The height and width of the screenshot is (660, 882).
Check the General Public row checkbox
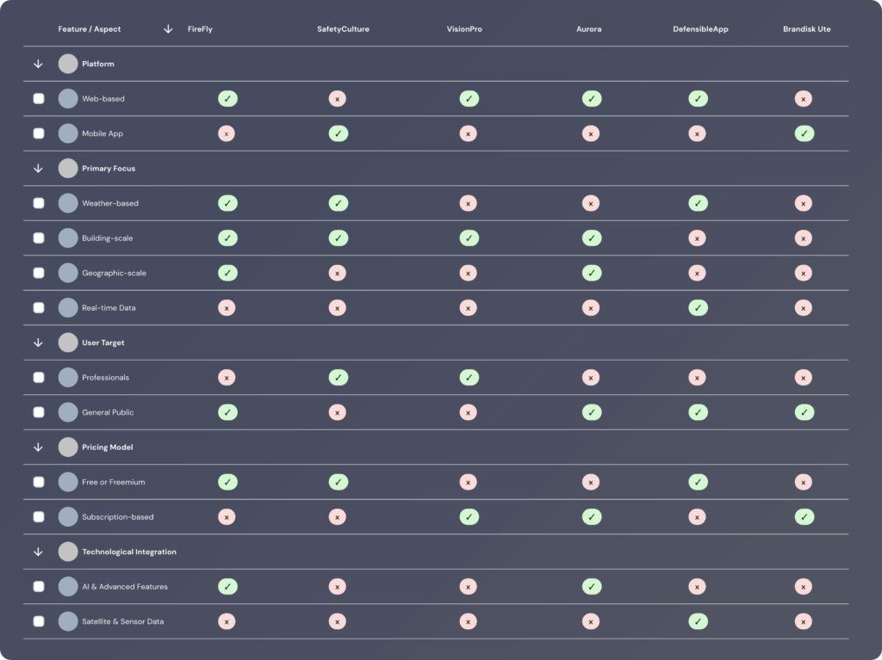tap(39, 413)
